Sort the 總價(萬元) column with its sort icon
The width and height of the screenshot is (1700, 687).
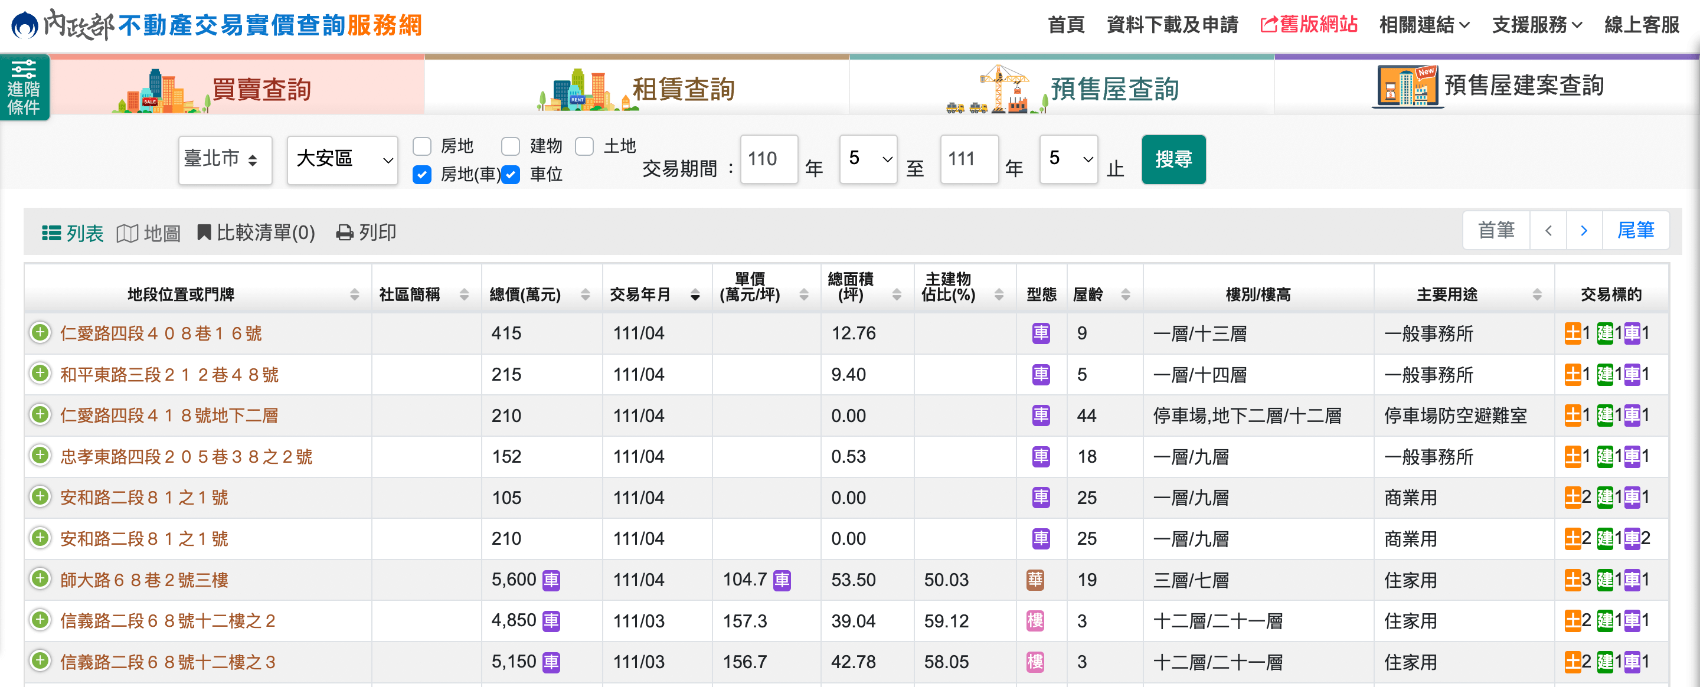[x=585, y=295]
